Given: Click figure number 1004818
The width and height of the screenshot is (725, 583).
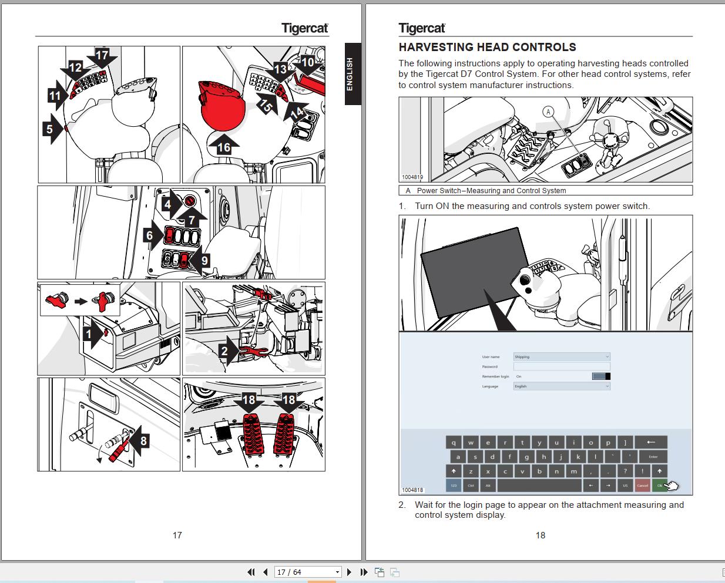Looking at the screenshot, I should pyautogui.click(x=412, y=490).
